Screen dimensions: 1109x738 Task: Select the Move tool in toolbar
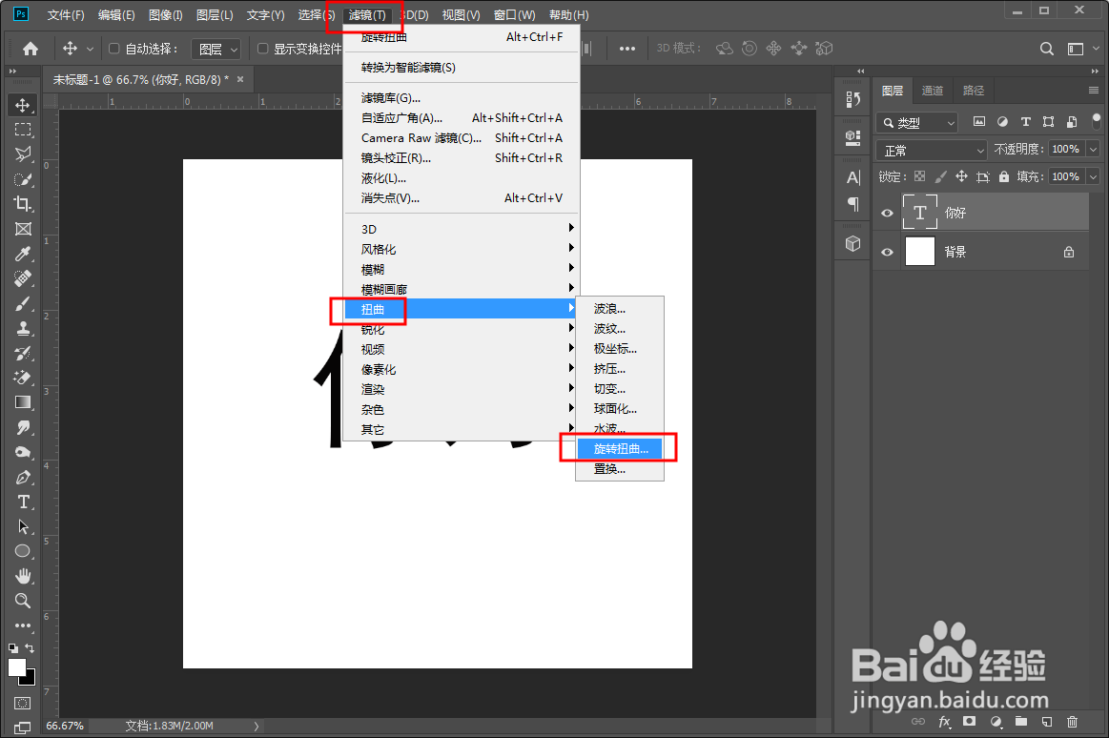click(23, 105)
